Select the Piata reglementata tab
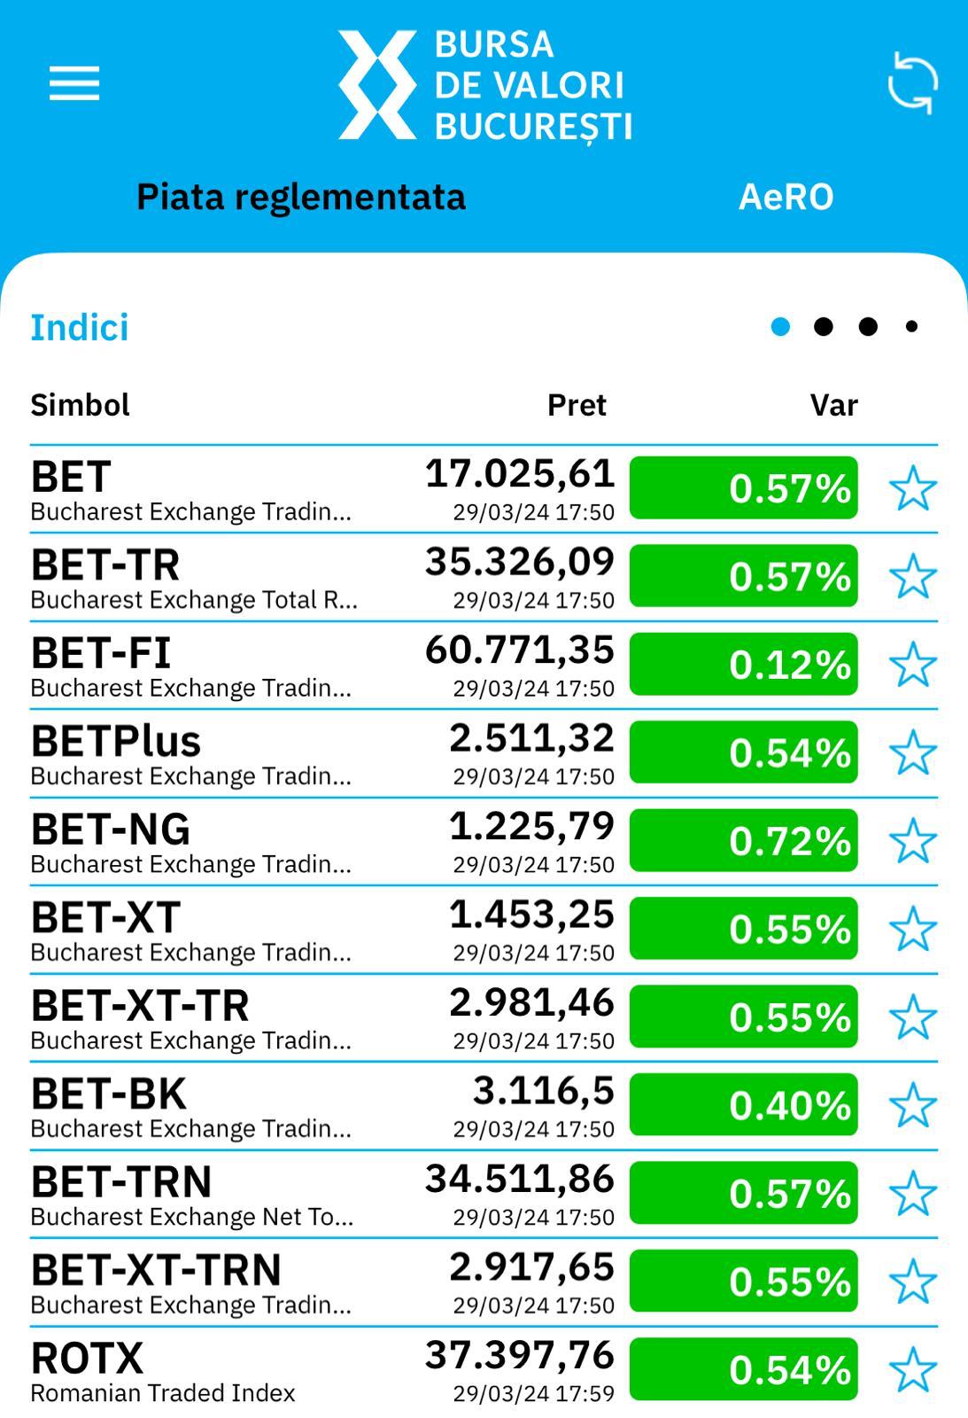Screen dimensions: 968x1418 (x=301, y=197)
